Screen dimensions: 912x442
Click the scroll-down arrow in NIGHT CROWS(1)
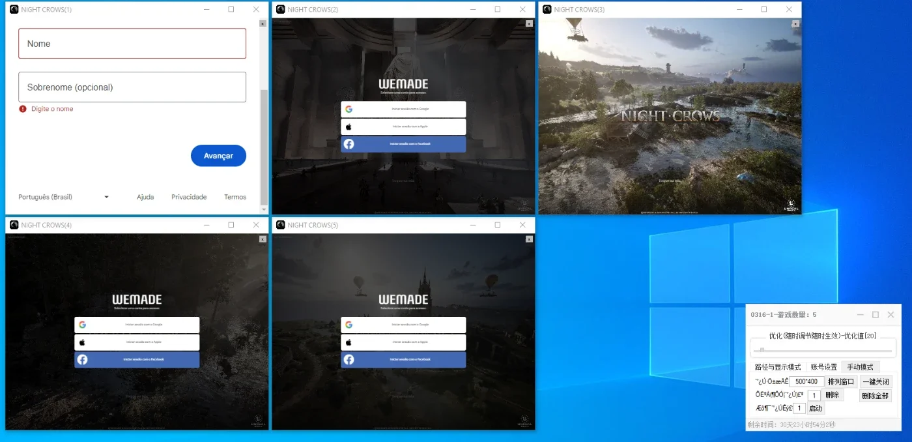point(264,209)
